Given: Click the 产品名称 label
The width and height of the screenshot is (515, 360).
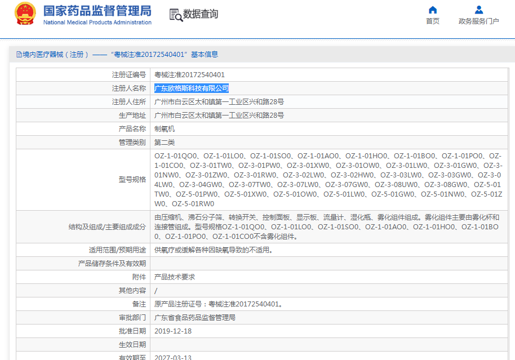Looking at the screenshot, I should click(x=132, y=129).
